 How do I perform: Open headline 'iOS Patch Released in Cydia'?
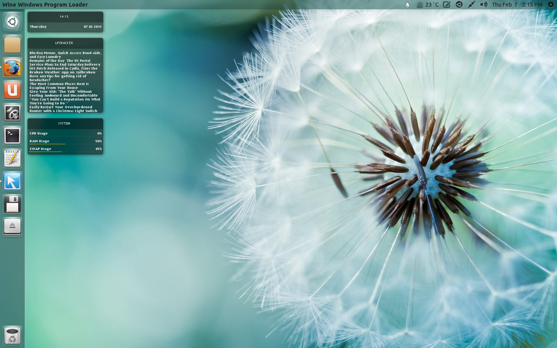[x=63, y=70]
